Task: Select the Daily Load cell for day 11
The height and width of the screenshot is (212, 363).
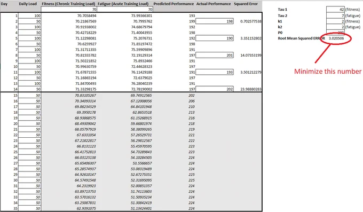Action: (x=29, y=72)
